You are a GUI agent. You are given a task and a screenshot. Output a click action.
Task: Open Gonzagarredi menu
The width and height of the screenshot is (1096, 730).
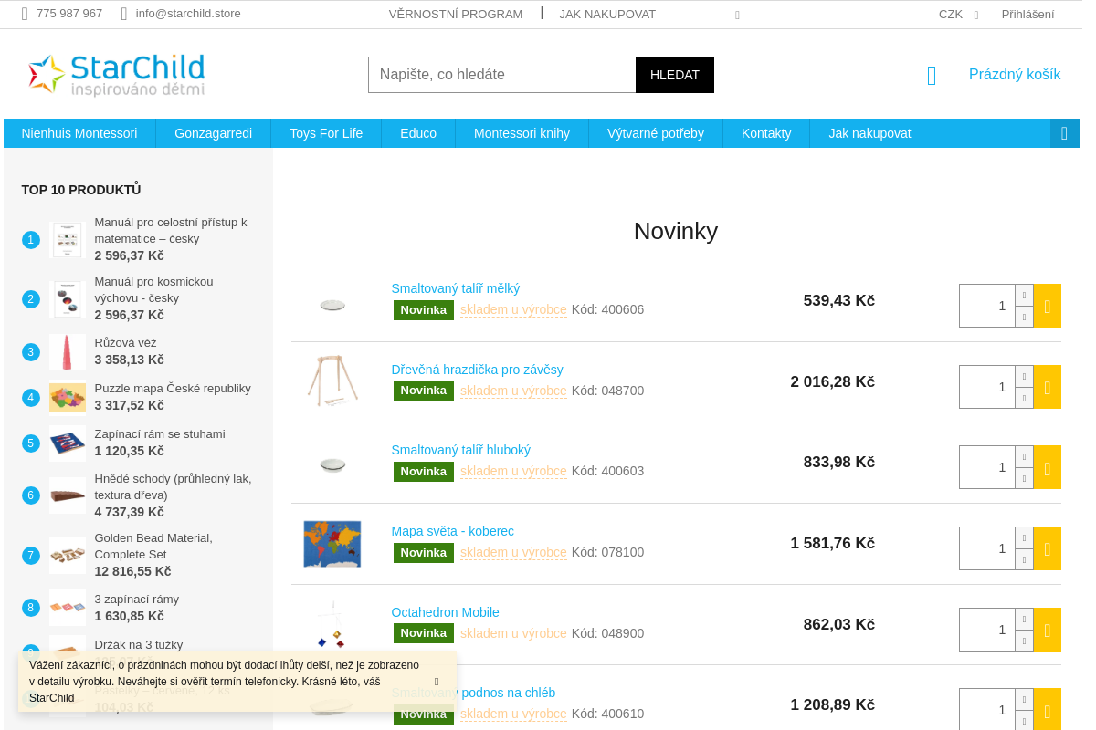click(x=213, y=133)
